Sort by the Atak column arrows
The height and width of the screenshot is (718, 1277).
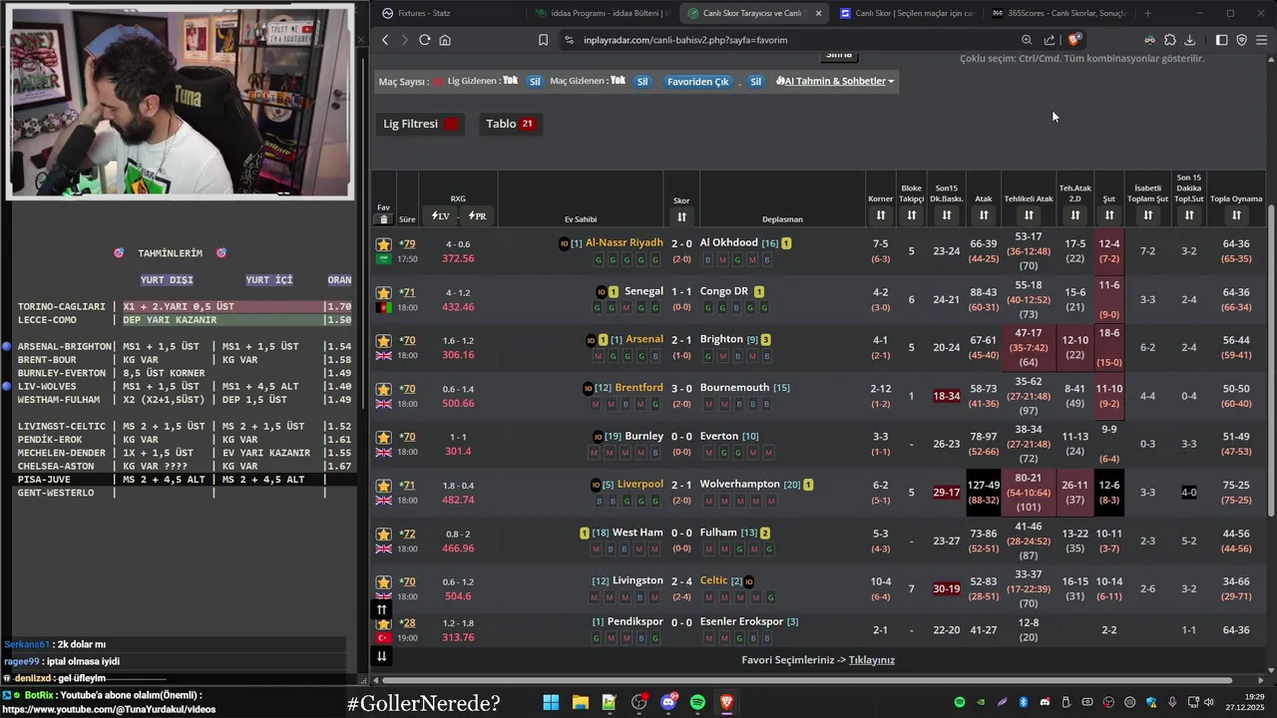pos(984,215)
